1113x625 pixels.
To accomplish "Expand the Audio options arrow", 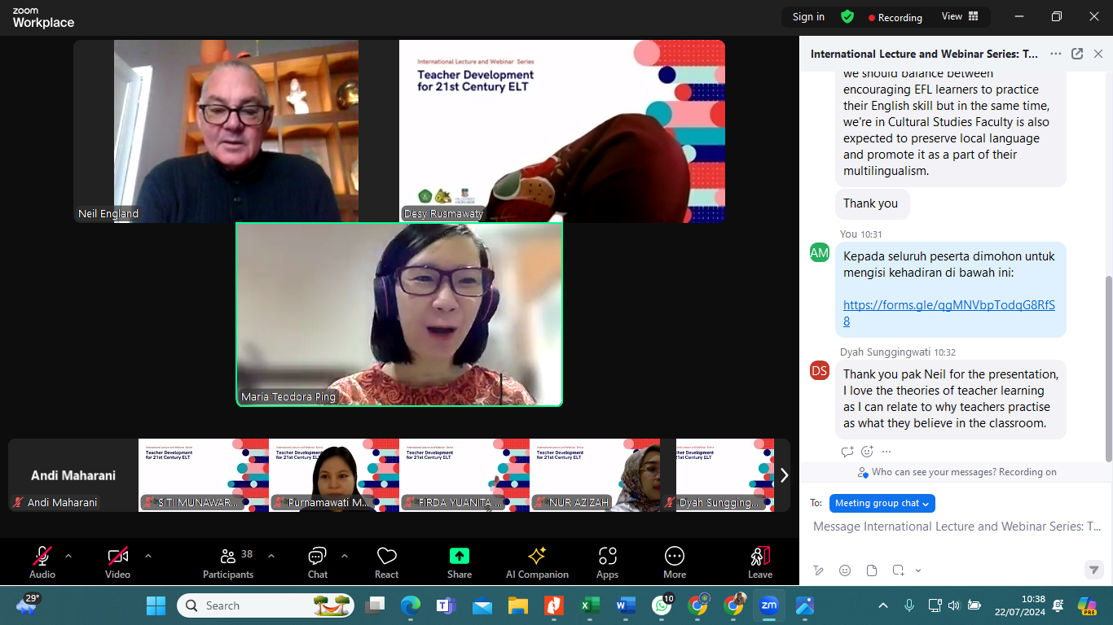I will pos(68,556).
